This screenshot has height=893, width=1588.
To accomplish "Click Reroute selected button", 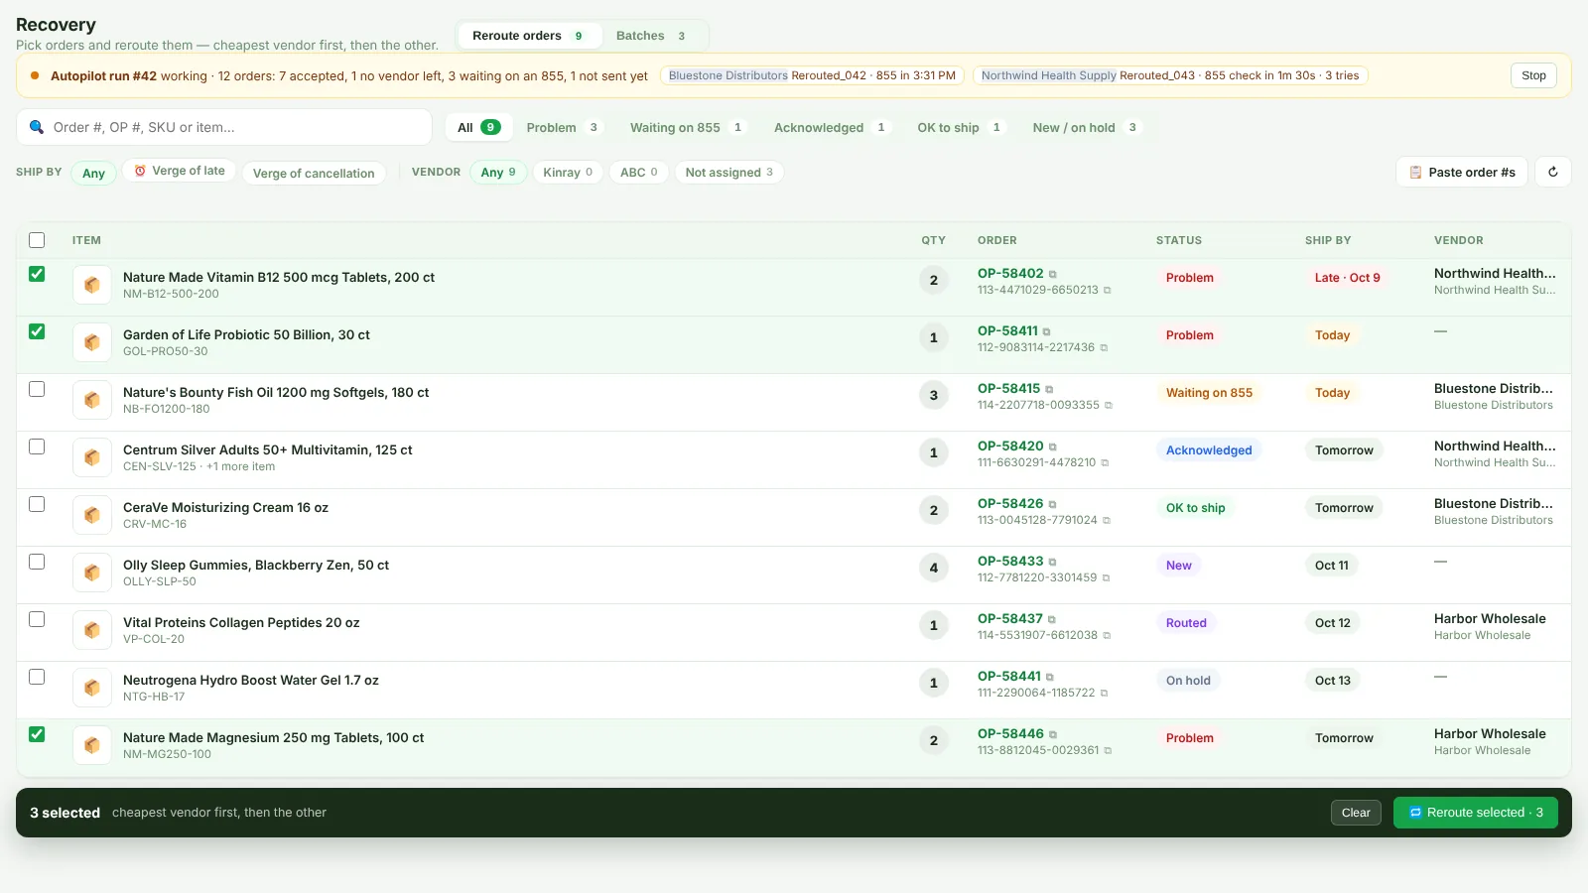I will coord(1476,813).
